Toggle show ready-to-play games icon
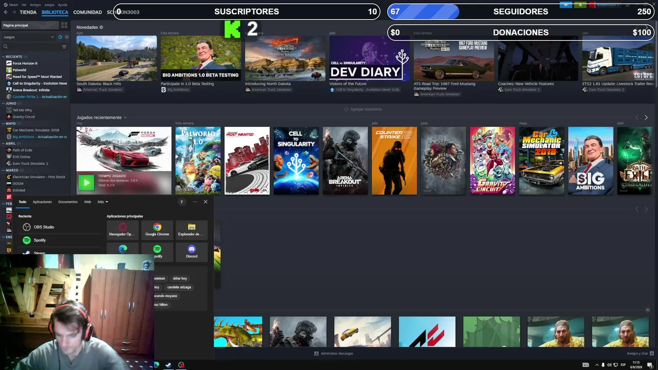 point(66,37)
